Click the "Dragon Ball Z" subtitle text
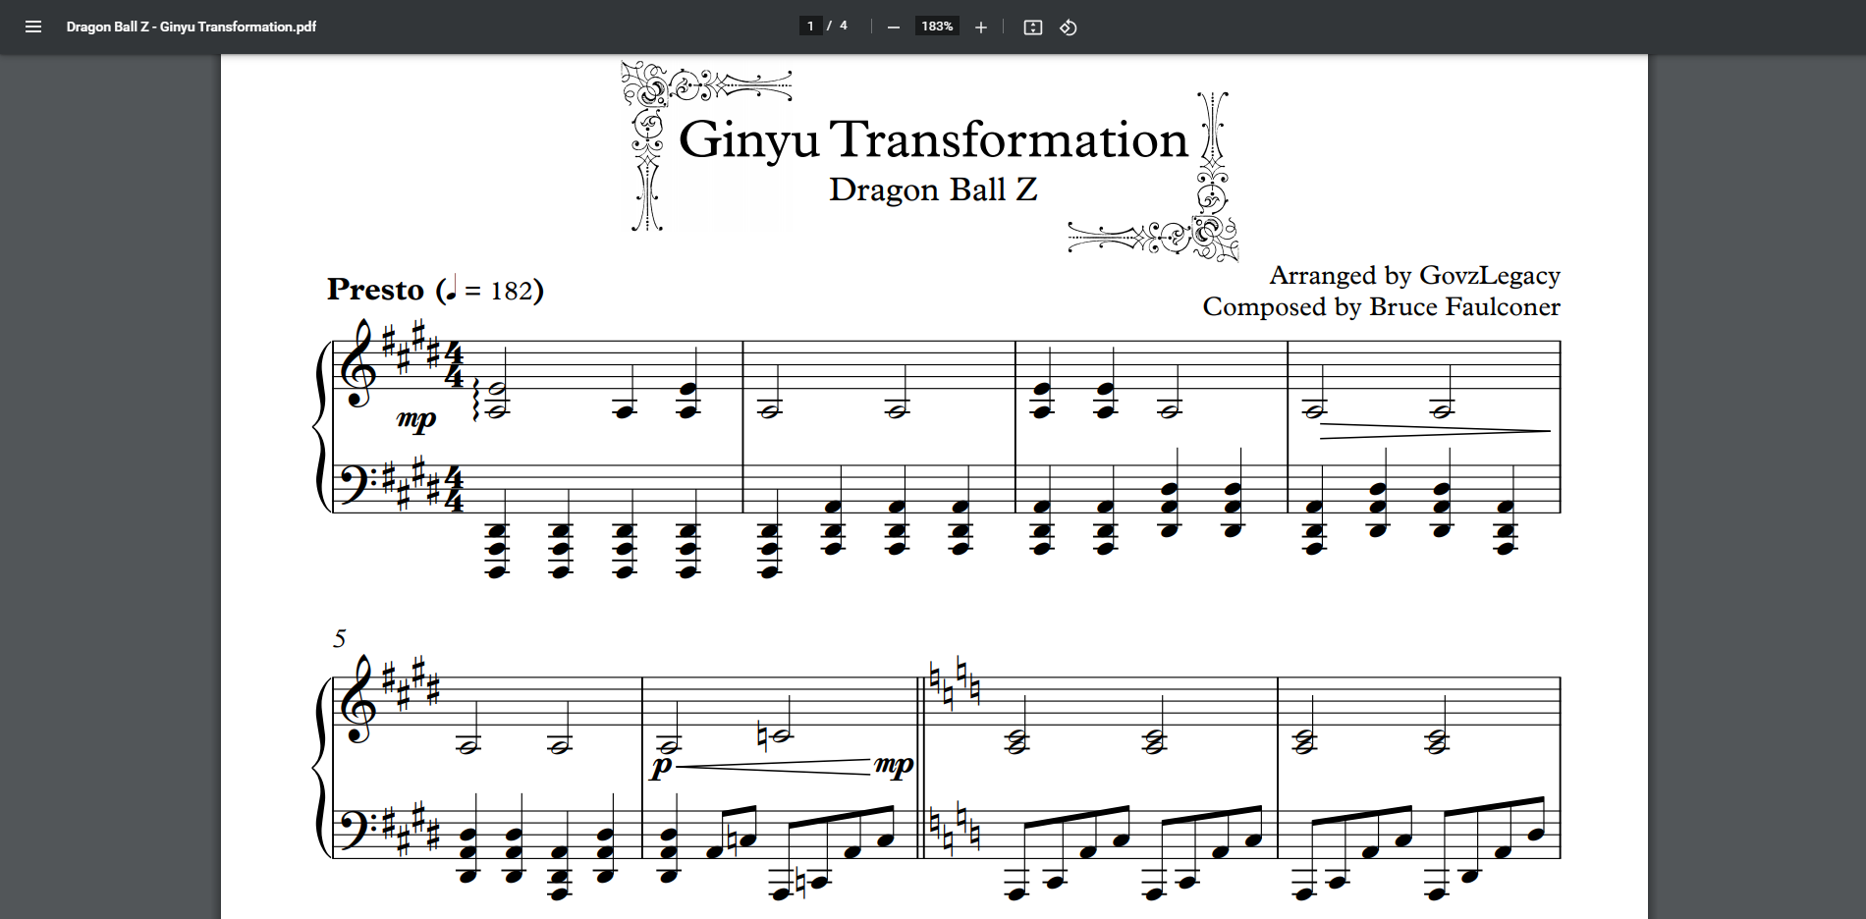The height and width of the screenshot is (919, 1866). click(x=933, y=189)
